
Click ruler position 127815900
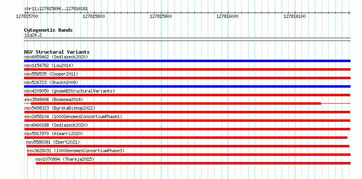(x=161, y=16)
